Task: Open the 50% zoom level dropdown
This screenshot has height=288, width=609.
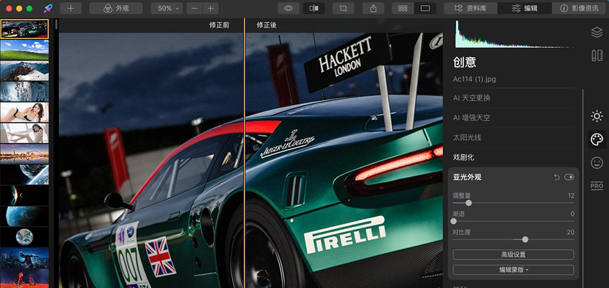Action: click(x=167, y=8)
